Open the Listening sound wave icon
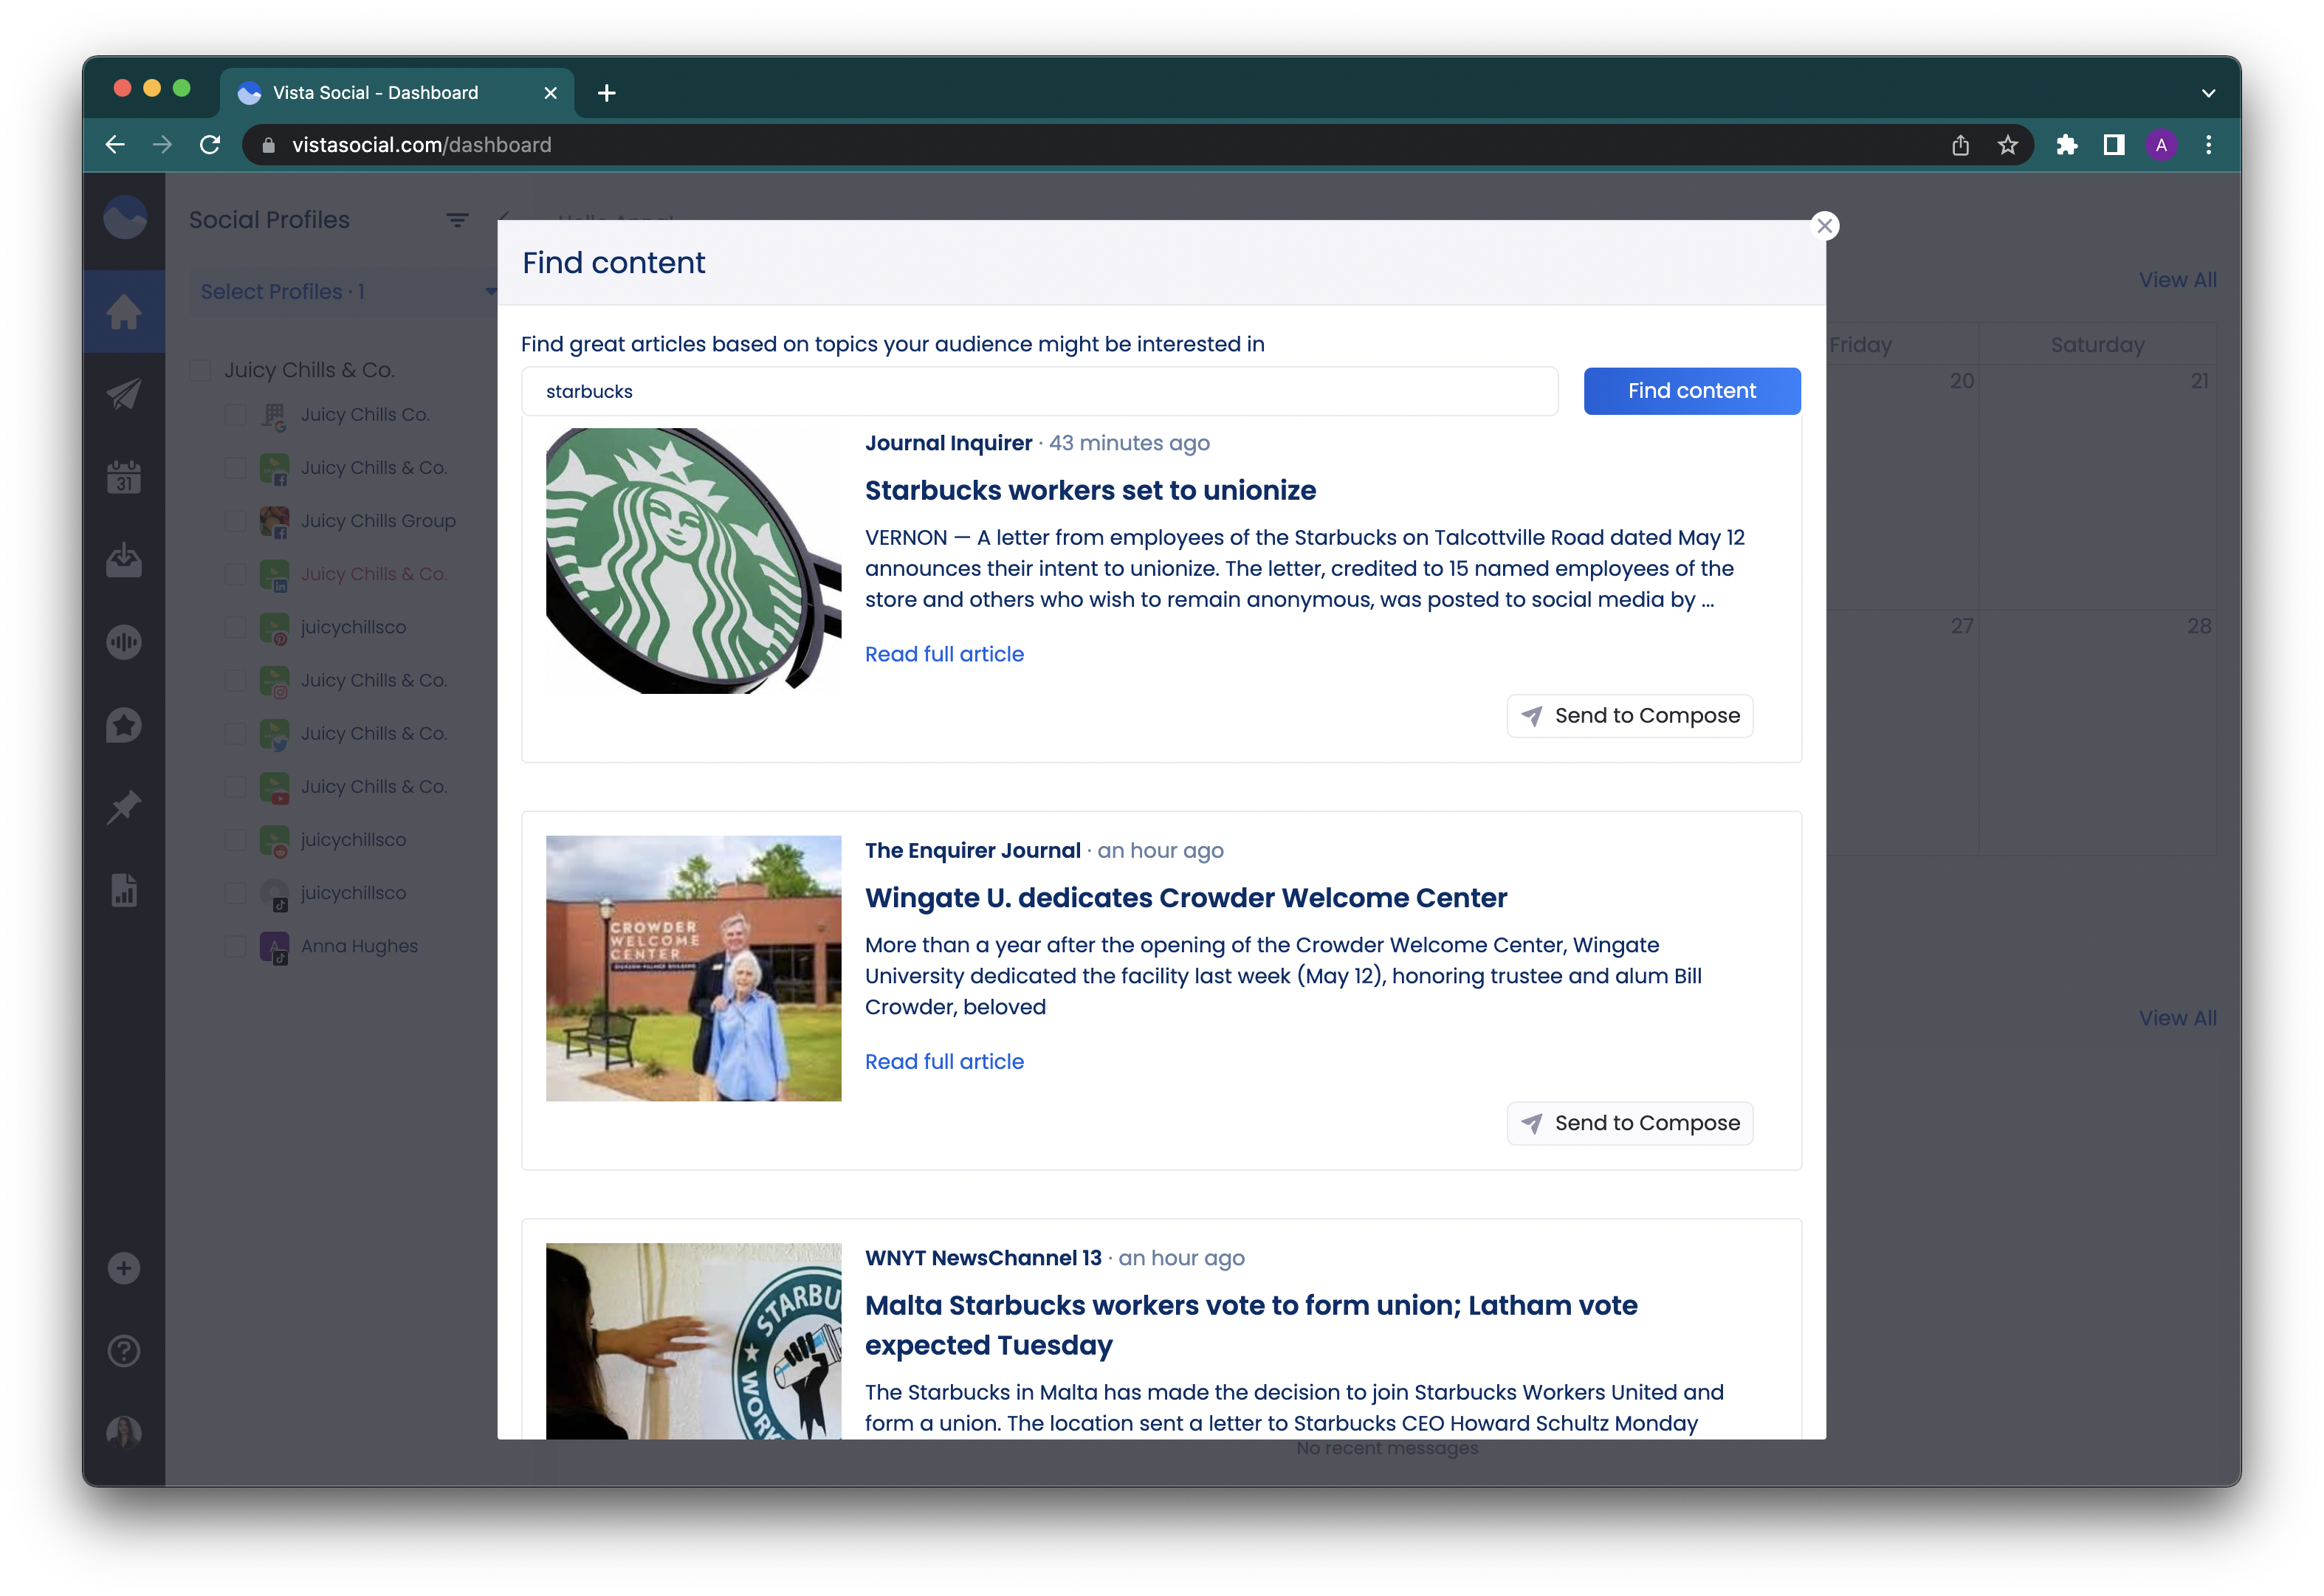Viewport: 2324px width, 1596px height. [x=124, y=642]
